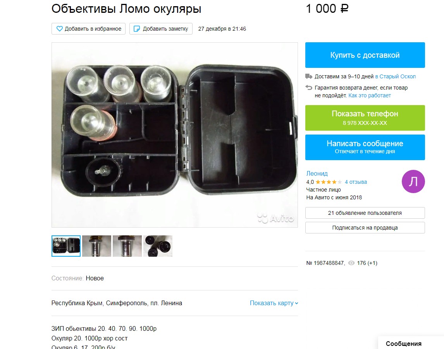Image resolution: width=444 pixels, height=349 pixels.
Task: Reveal the phone number with Показать телефон
Action: [365, 118]
